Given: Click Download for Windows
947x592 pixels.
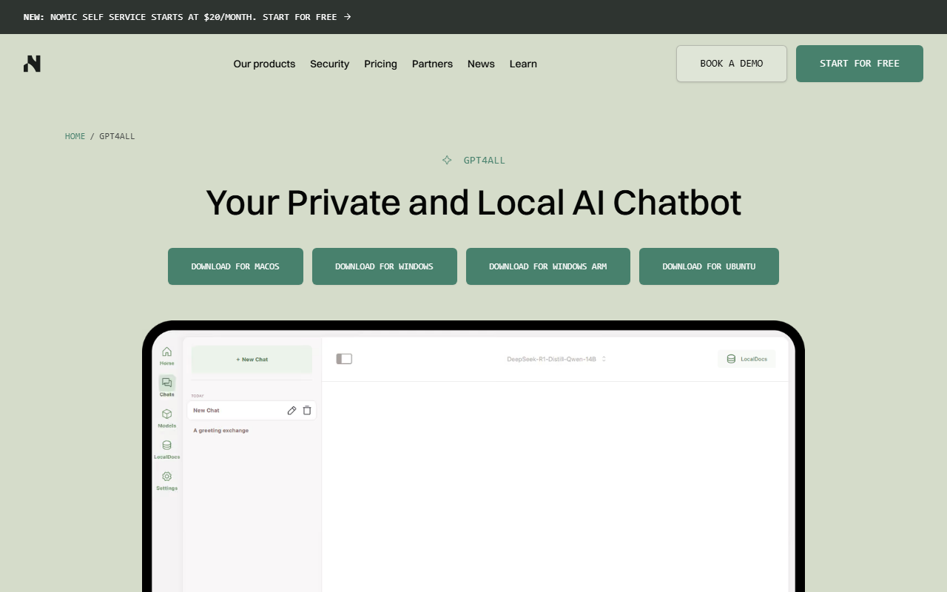Looking at the screenshot, I should tap(385, 266).
